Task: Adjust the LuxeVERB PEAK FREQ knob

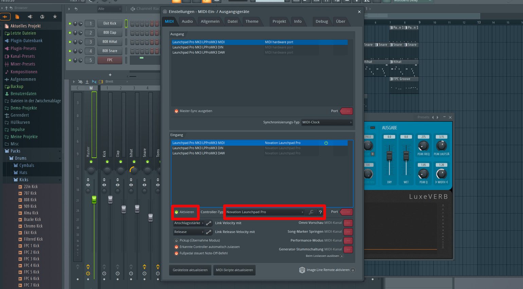Action: click(423, 146)
